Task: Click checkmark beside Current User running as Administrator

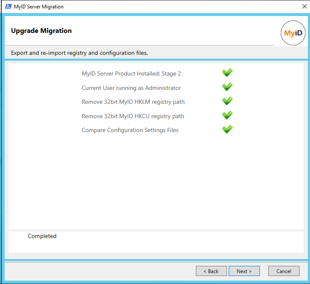Action: click(227, 87)
